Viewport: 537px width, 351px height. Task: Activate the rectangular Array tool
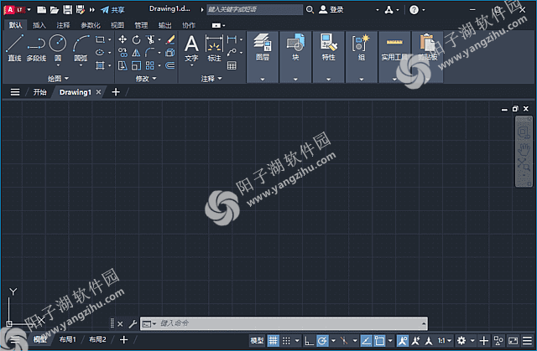pos(149,65)
